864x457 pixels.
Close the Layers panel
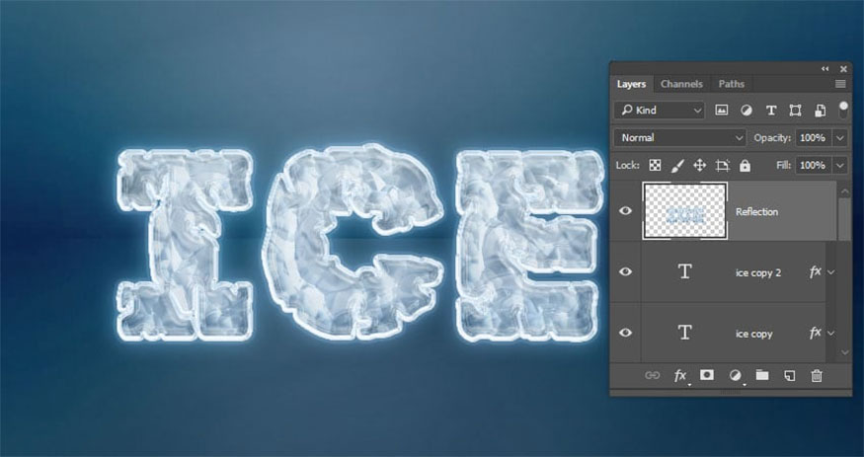tap(843, 69)
